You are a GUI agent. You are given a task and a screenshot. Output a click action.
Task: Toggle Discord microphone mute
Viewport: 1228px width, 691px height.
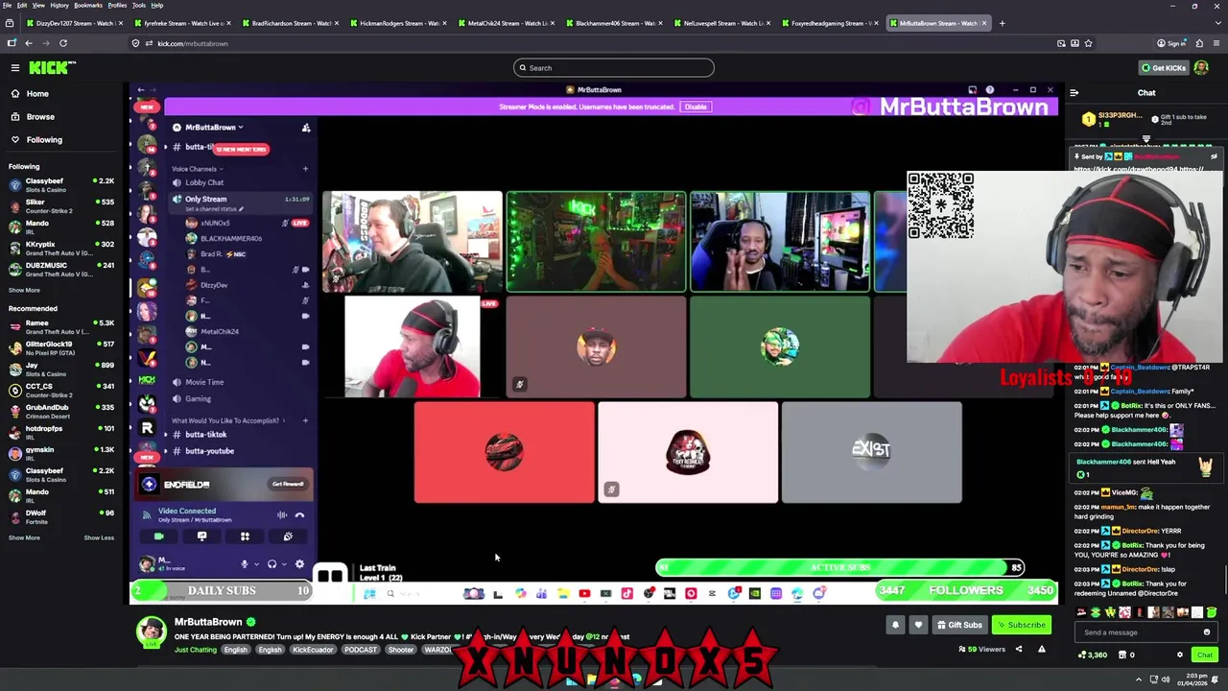244,564
